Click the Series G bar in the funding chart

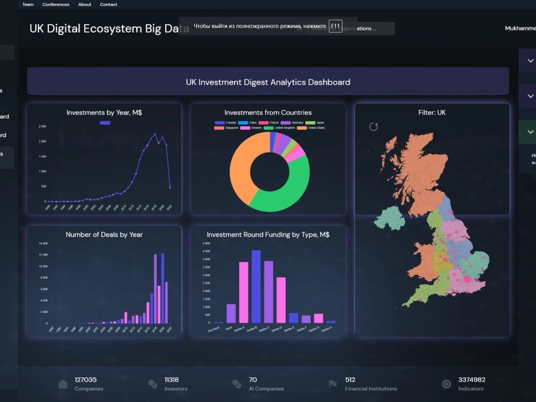[318, 318]
